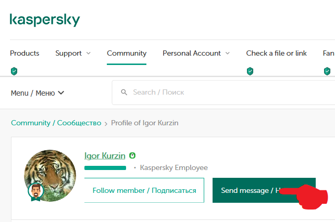Click the shield icon under Products
335x222 pixels.
coord(14,71)
